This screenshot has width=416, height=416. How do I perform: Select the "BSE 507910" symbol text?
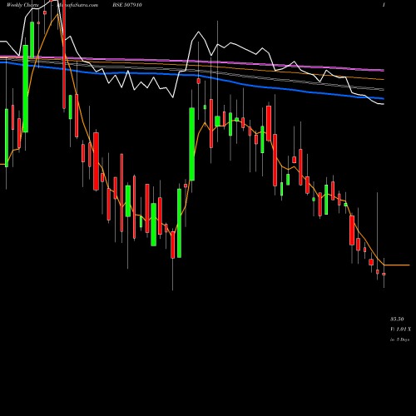[127, 5]
